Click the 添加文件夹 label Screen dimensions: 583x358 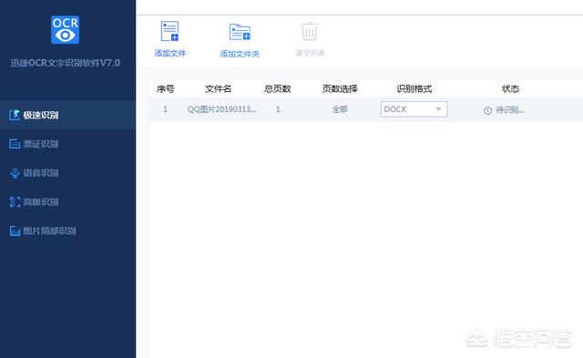240,54
